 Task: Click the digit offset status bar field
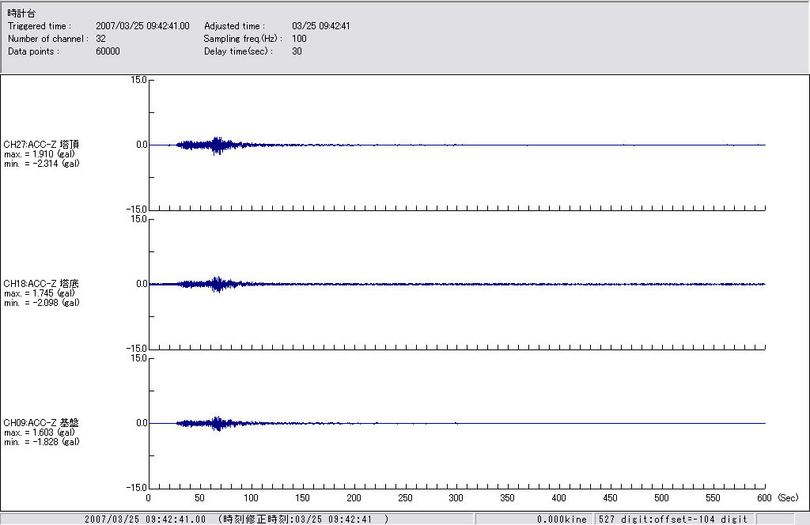[672, 519]
